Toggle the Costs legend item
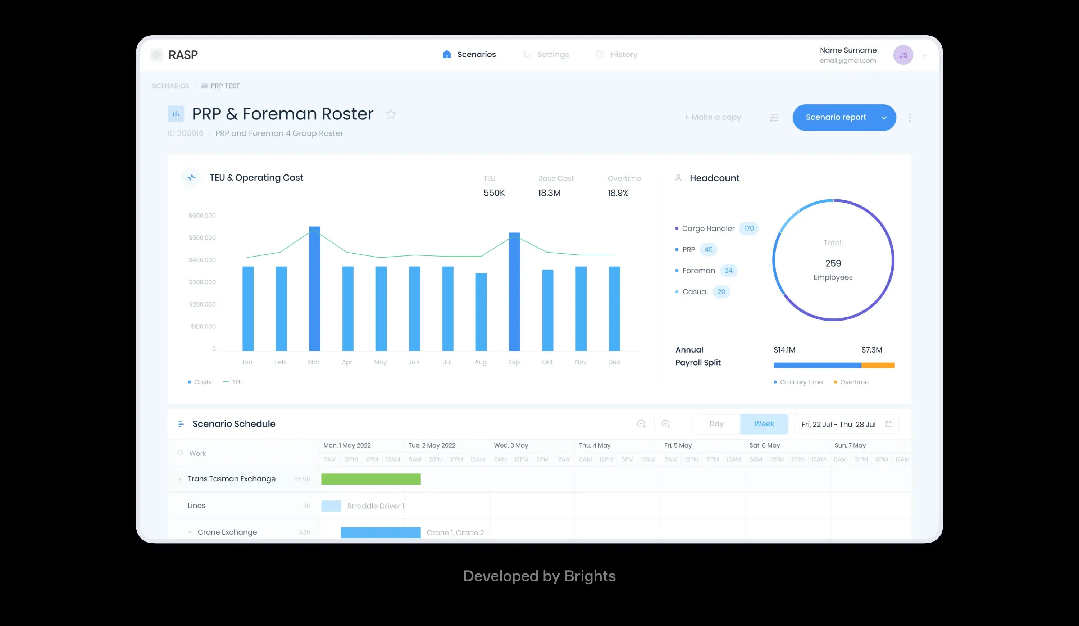The width and height of the screenshot is (1079, 626). coord(200,382)
